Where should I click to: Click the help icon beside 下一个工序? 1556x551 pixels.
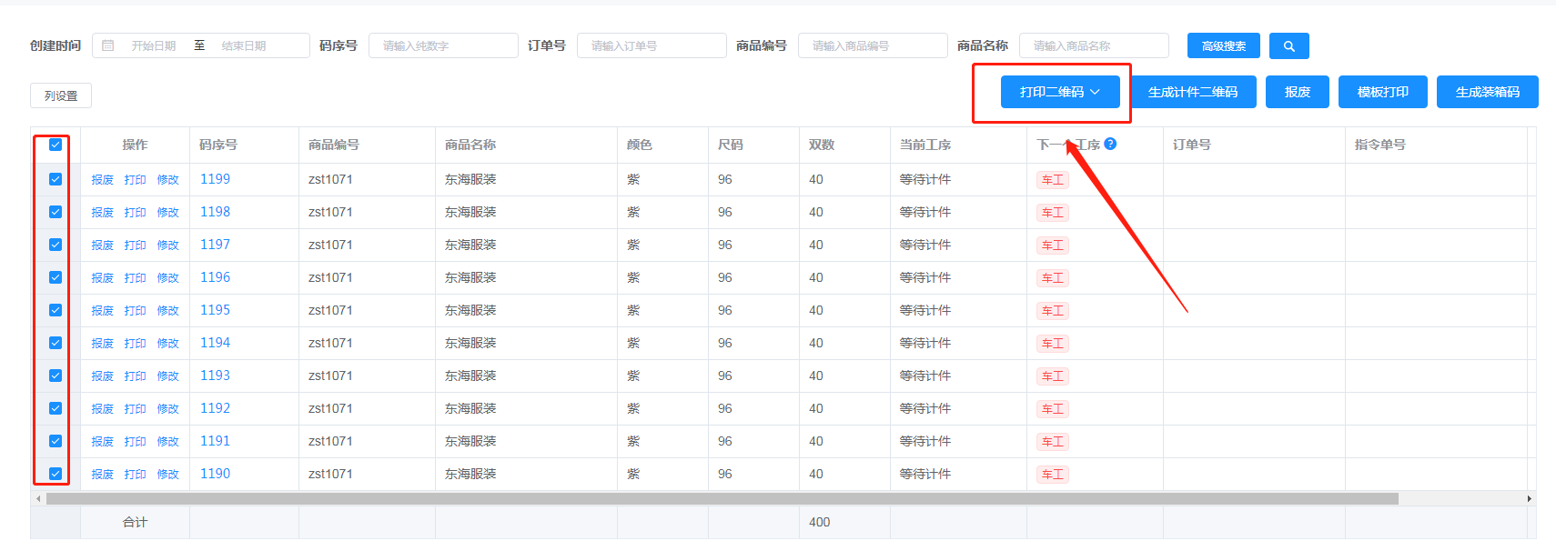click(x=1110, y=144)
